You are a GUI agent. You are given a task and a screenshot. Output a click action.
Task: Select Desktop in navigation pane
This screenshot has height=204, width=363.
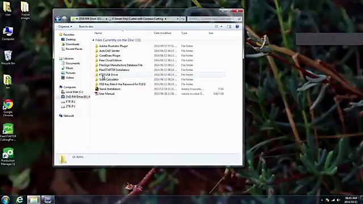click(x=69, y=40)
